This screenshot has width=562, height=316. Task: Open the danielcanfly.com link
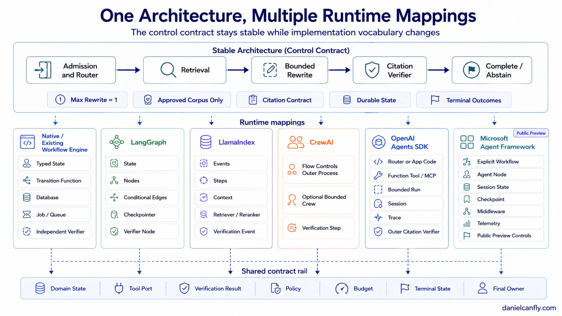click(529, 308)
